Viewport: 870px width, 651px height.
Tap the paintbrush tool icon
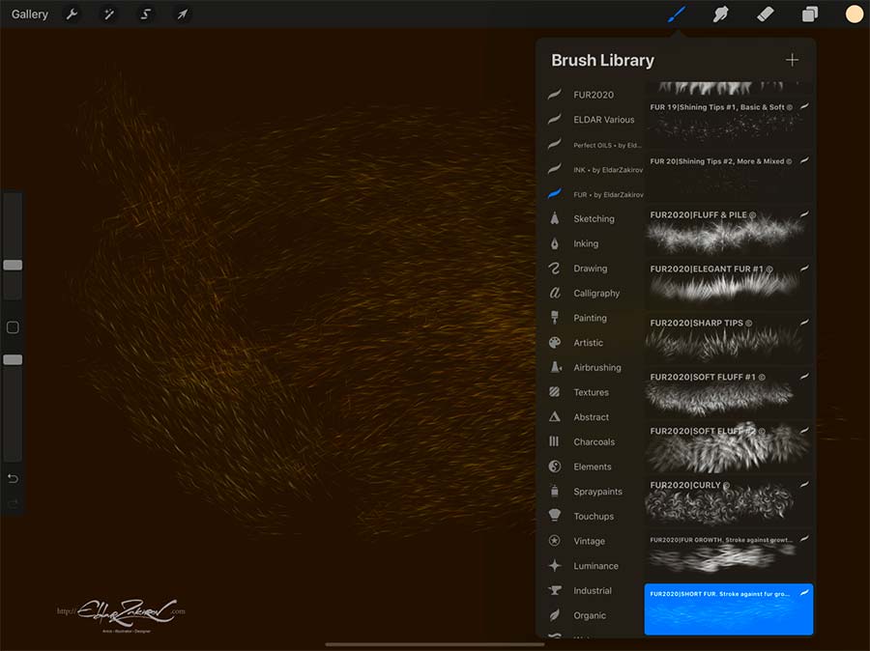coord(677,14)
